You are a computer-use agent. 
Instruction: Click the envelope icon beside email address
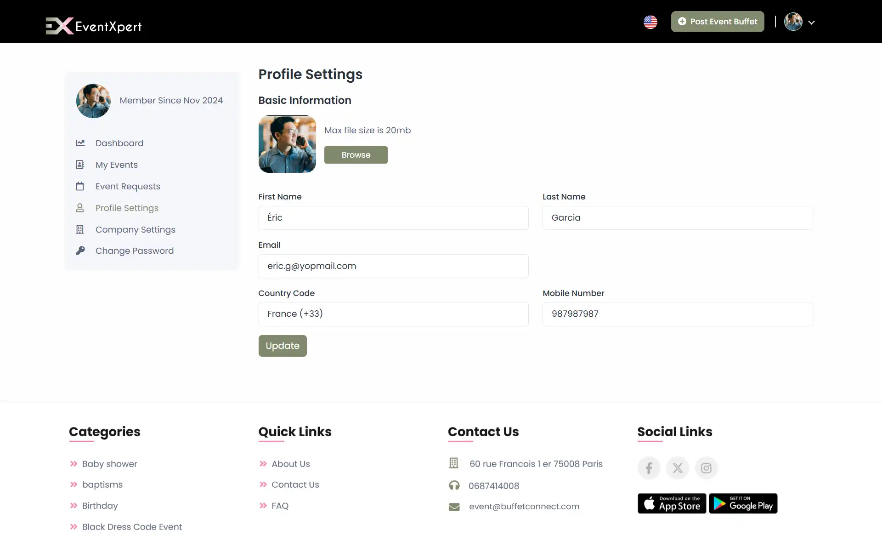(454, 507)
